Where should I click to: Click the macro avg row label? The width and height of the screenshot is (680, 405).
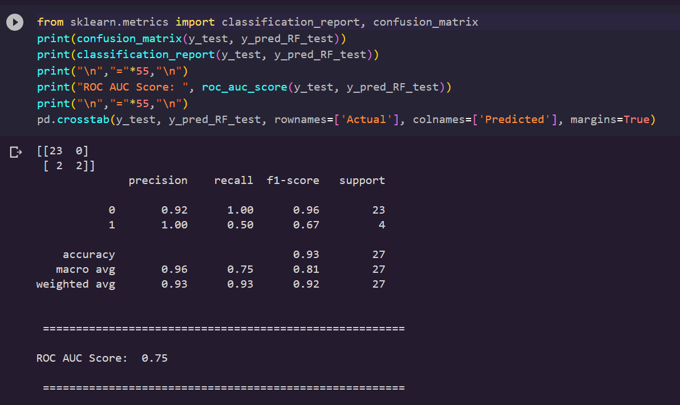tap(86, 269)
